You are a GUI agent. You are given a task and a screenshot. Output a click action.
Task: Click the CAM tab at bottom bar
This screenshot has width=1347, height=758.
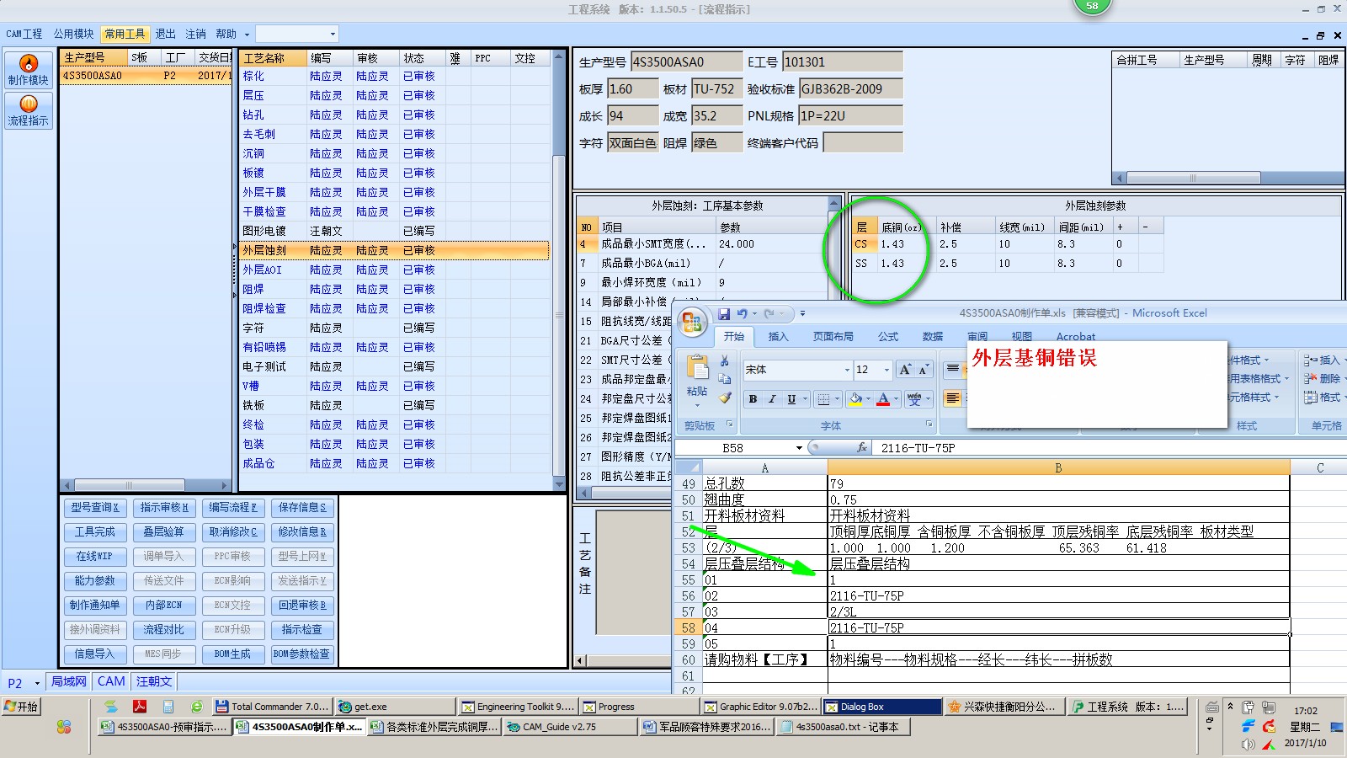pyautogui.click(x=111, y=682)
